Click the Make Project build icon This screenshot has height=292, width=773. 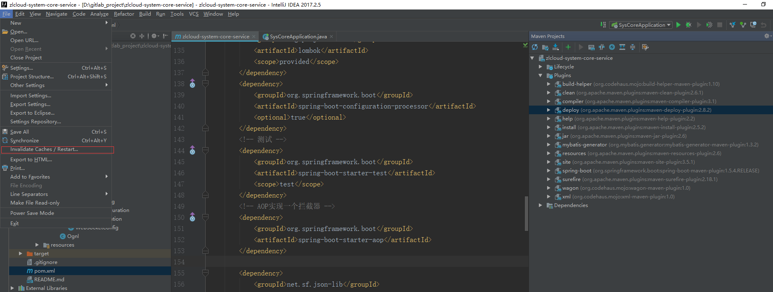coord(603,25)
